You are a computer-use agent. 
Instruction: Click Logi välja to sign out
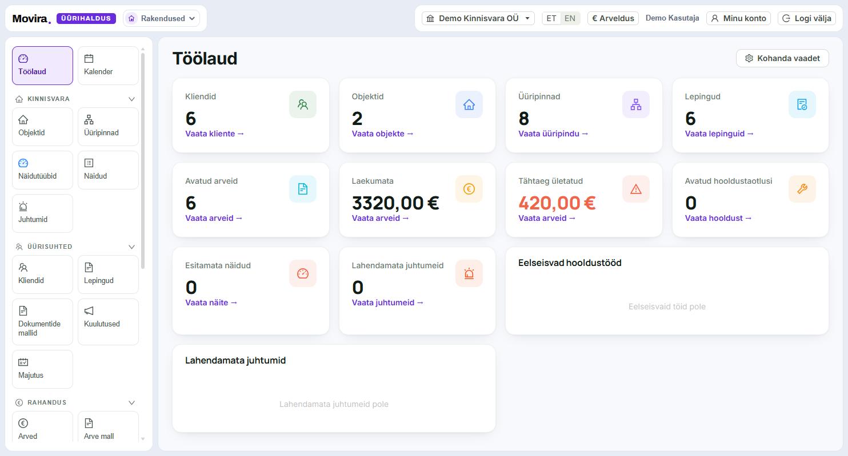[x=807, y=18]
